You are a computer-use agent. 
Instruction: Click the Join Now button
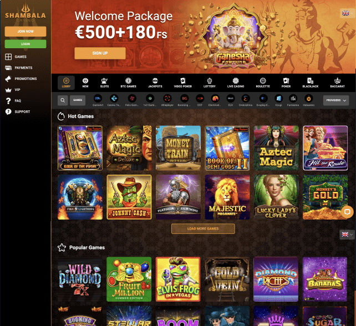click(x=26, y=32)
